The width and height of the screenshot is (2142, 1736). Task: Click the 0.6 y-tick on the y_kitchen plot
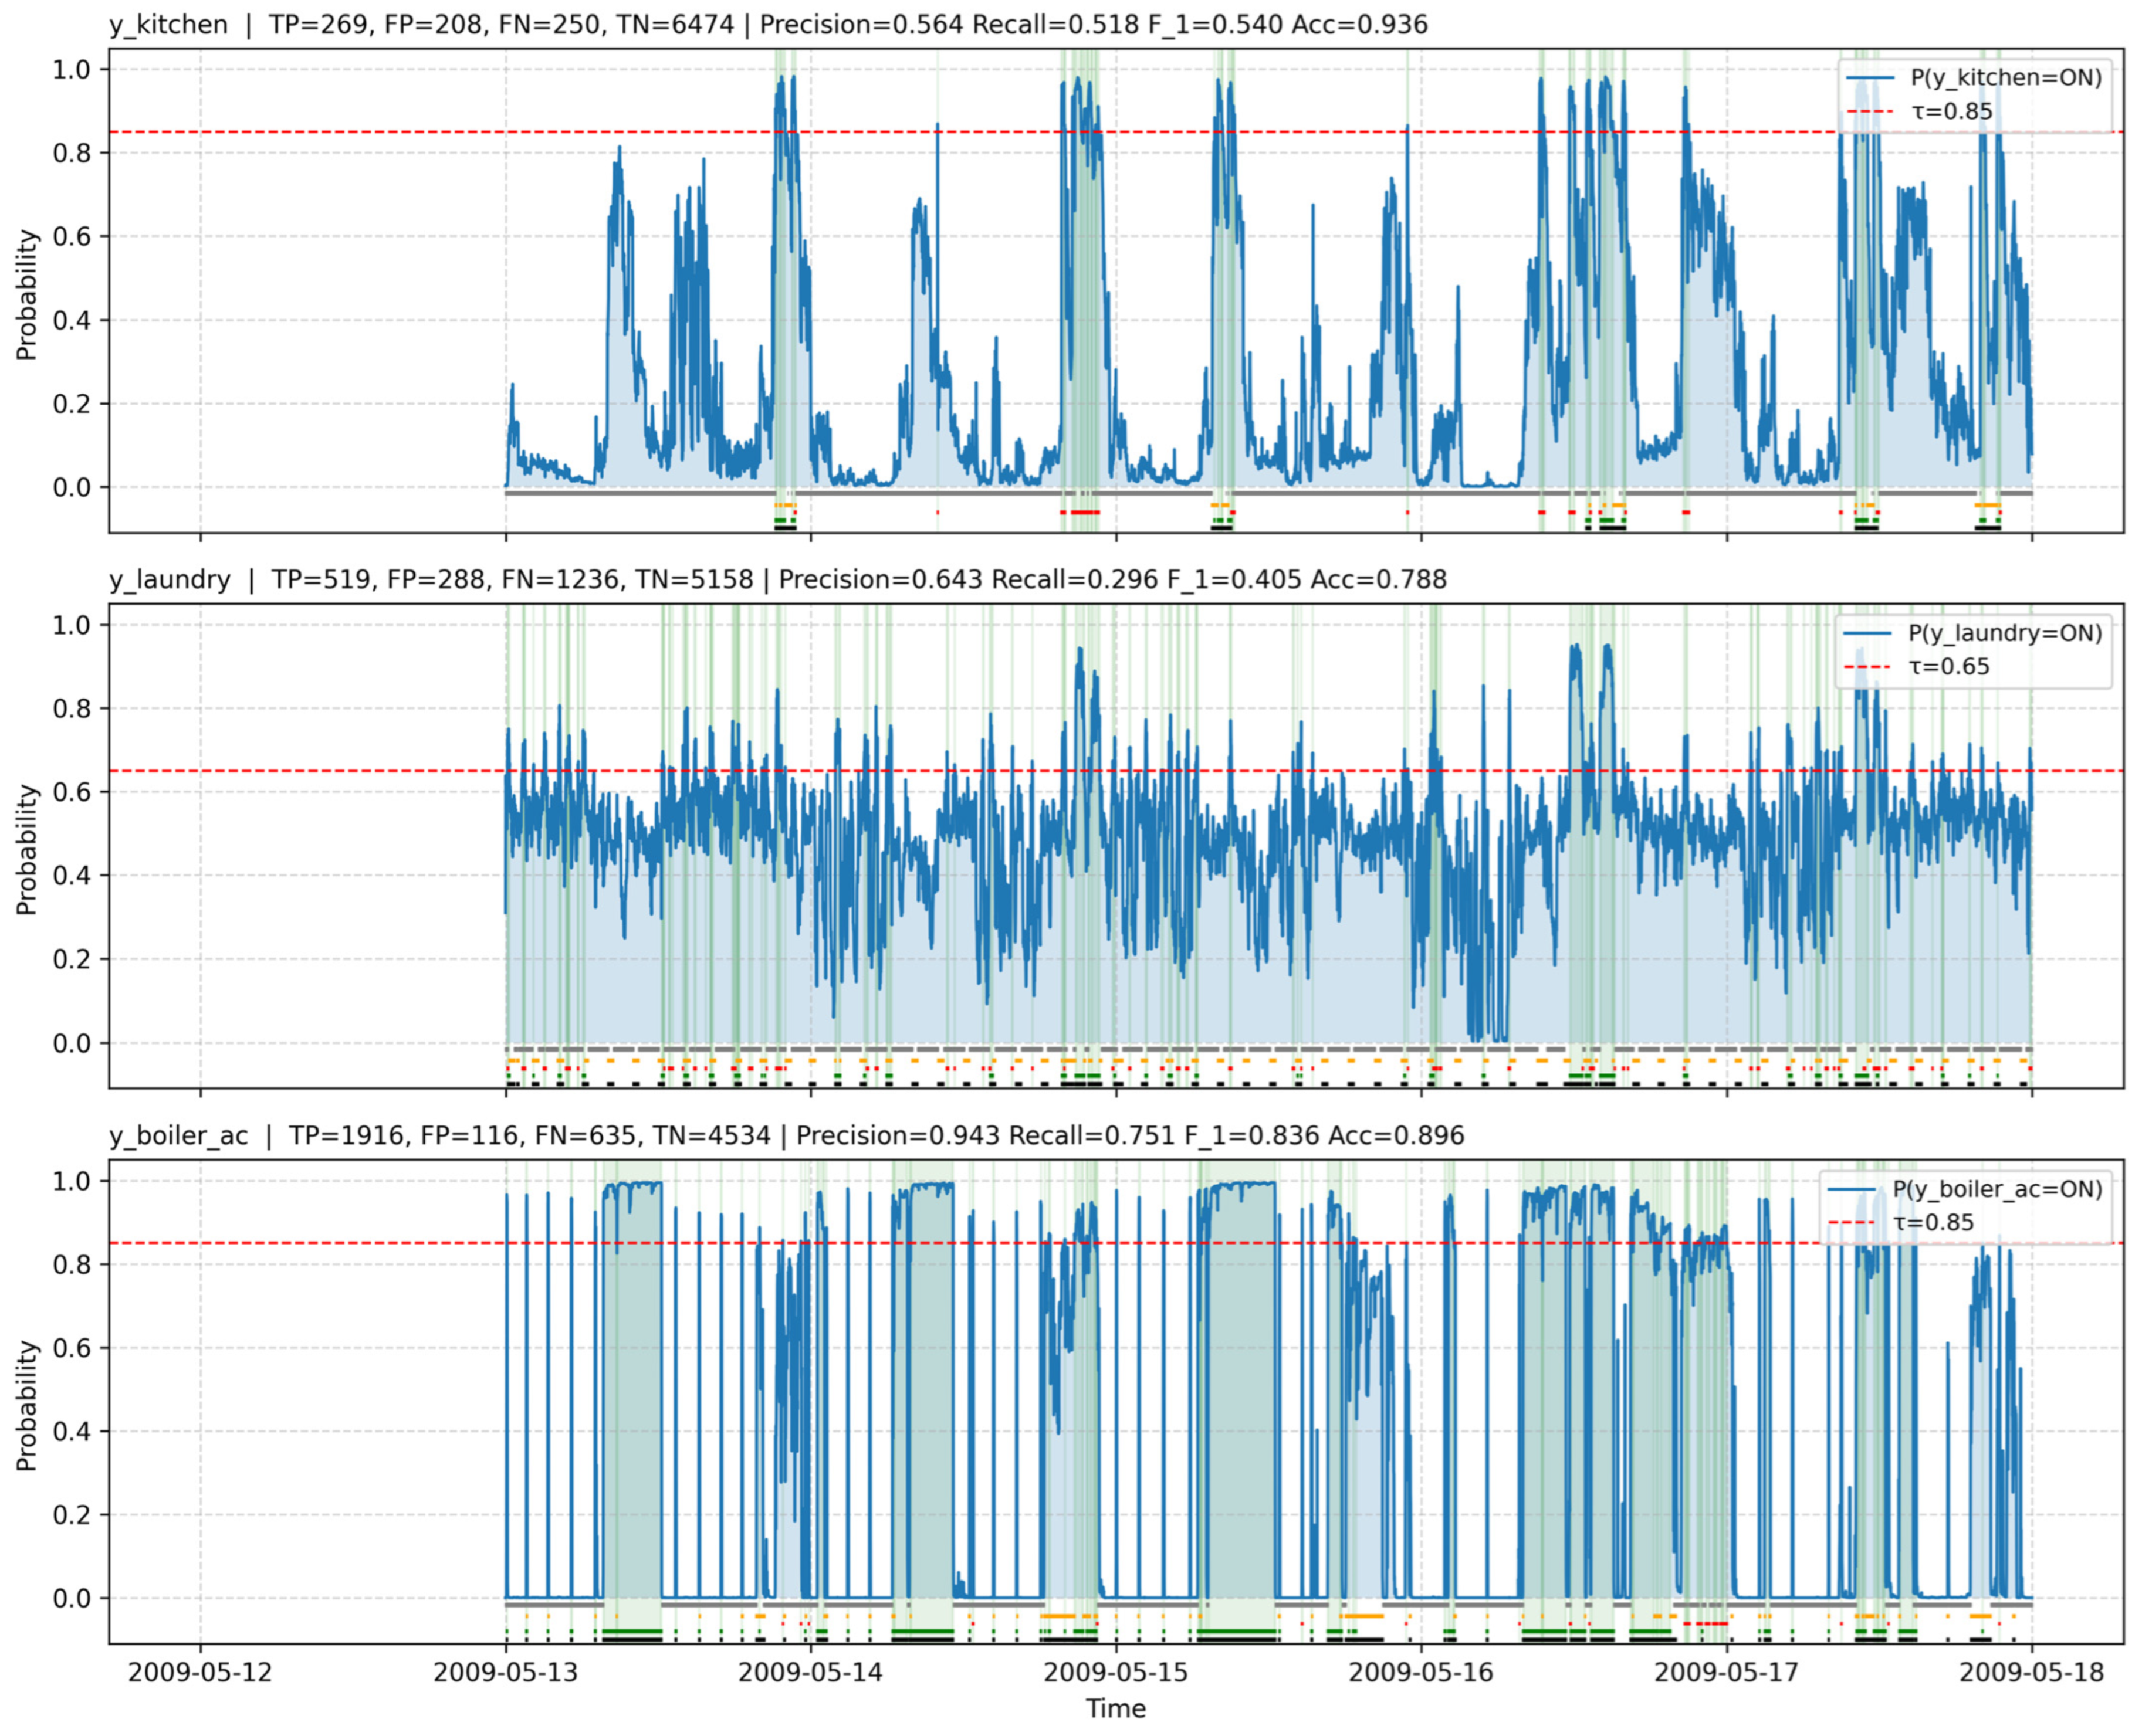71,236
